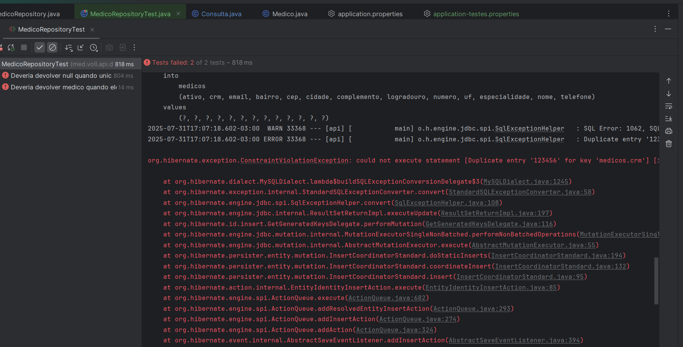Open ResultSetReturnImpl.java:197 link

pyautogui.click(x=495, y=213)
